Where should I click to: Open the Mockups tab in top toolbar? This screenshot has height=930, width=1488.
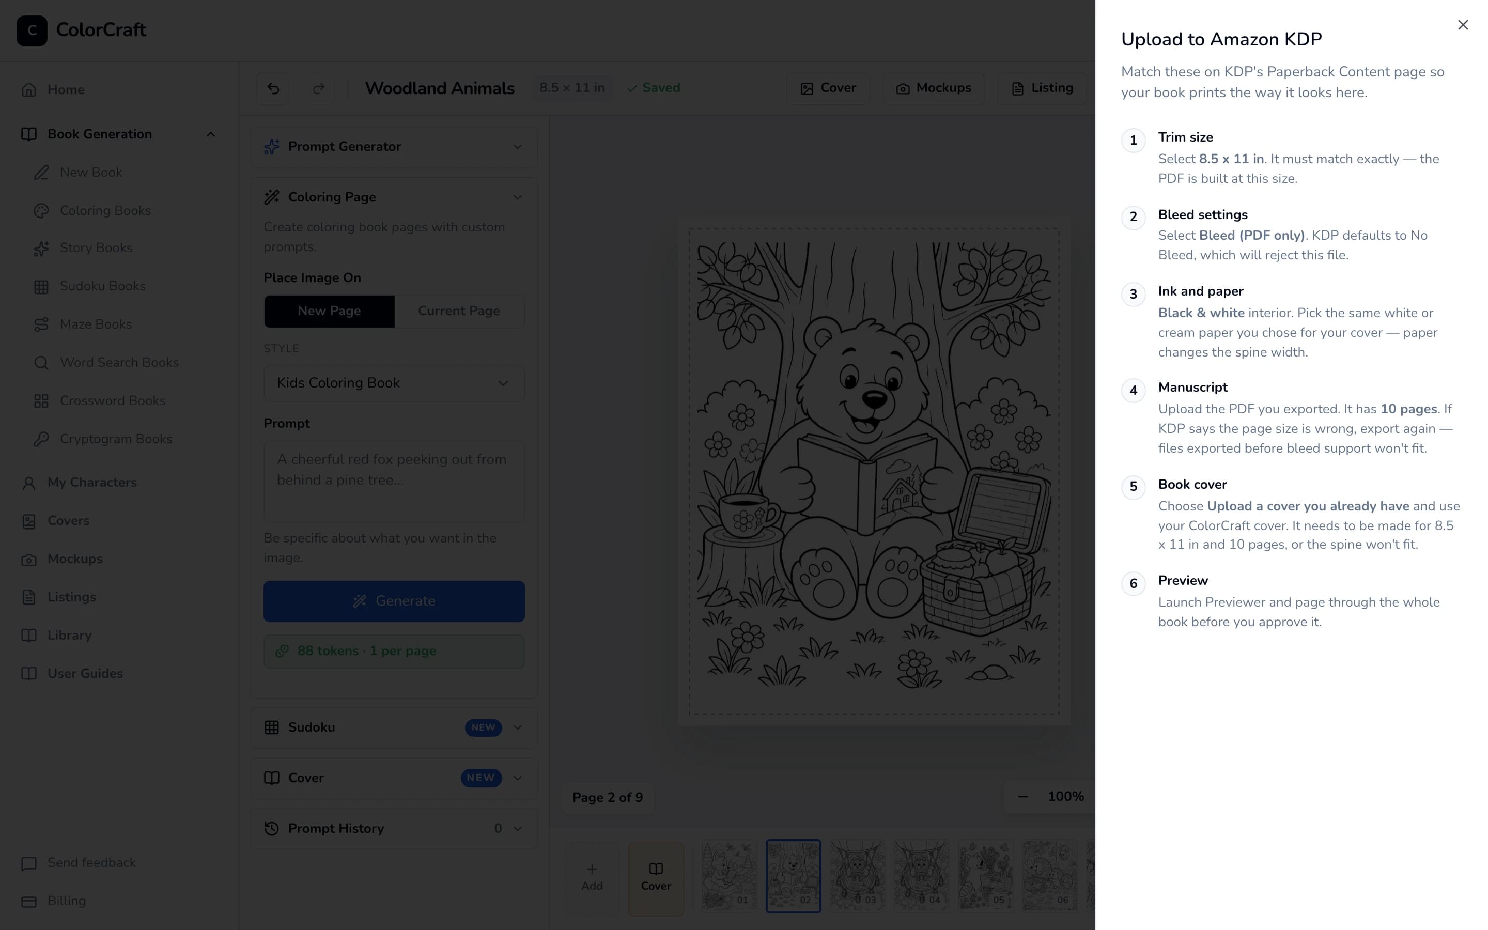[934, 88]
